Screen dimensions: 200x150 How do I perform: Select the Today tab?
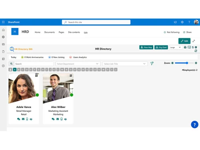(x=14, y=57)
